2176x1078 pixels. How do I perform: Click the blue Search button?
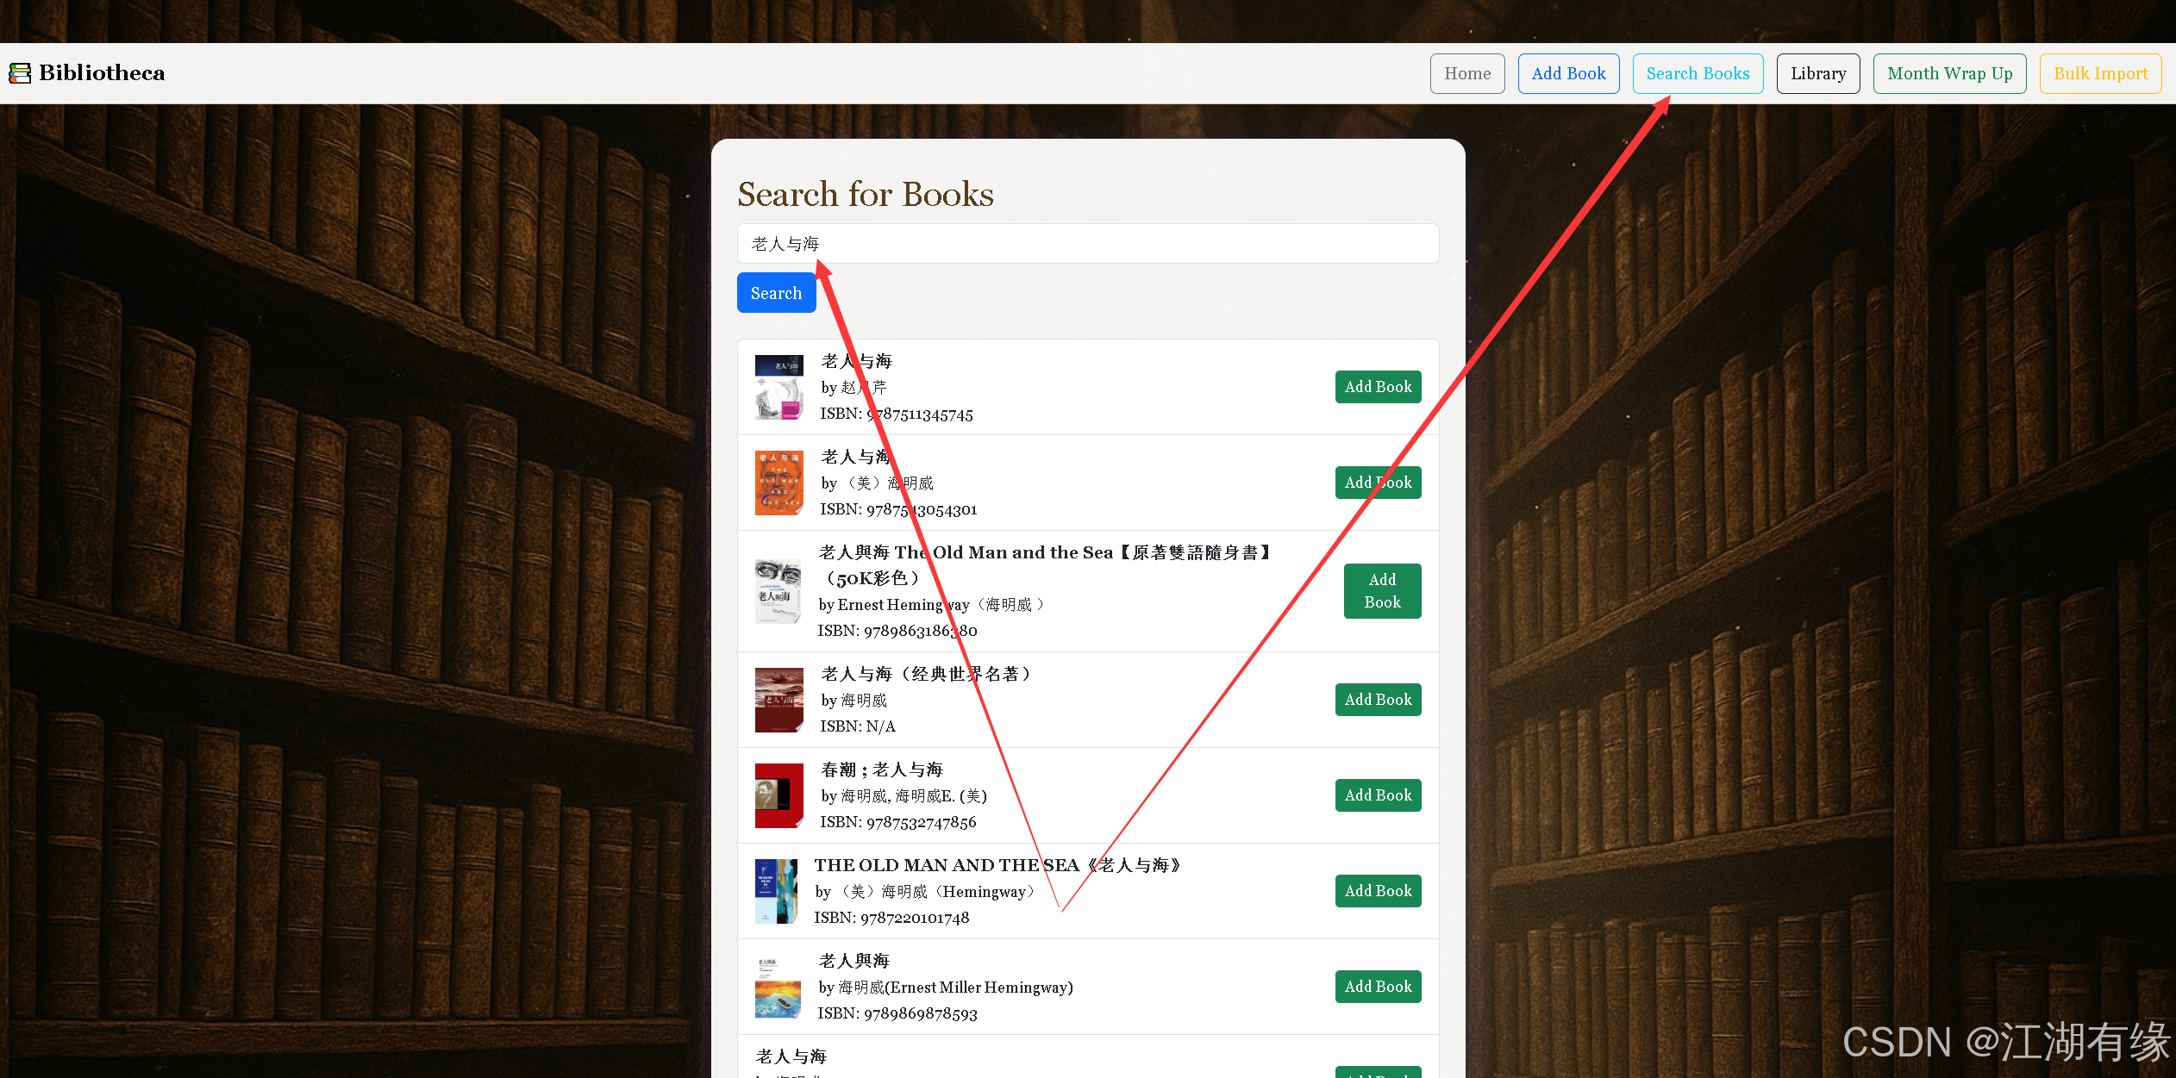(x=775, y=293)
